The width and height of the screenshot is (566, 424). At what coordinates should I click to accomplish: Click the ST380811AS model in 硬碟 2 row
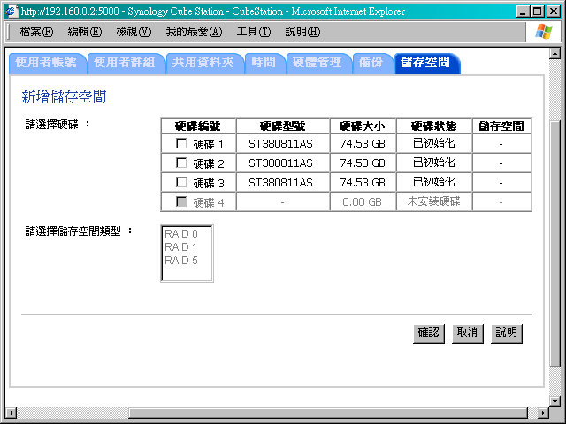click(x=281, y=163)
